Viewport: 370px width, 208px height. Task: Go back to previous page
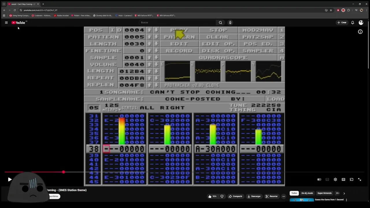[x=4, y=10]
